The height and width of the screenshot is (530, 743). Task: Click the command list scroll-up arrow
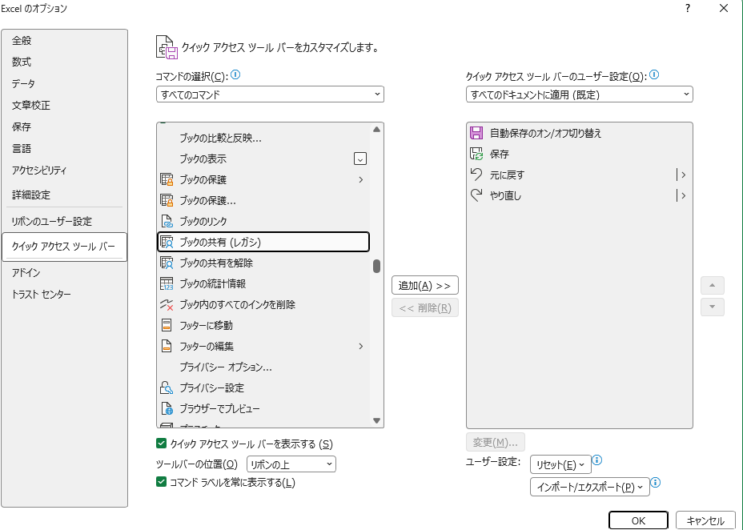377,130
